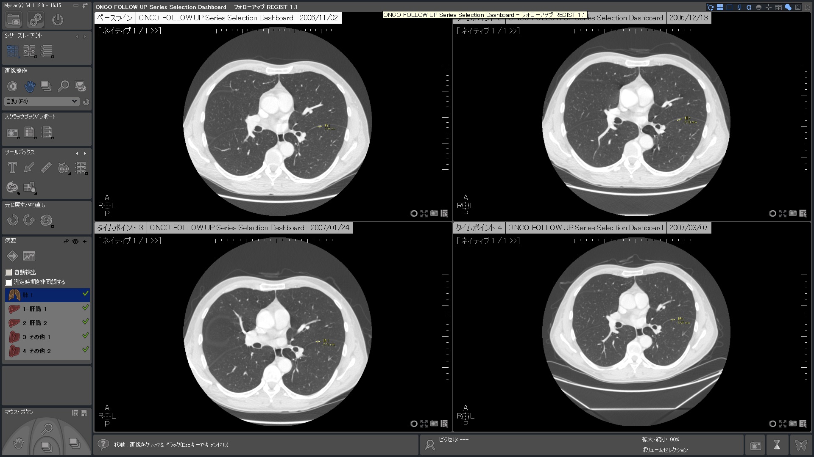Add new lesion with plus button
814x457 pixels.
pyautogui.click(x=85, y=242)
